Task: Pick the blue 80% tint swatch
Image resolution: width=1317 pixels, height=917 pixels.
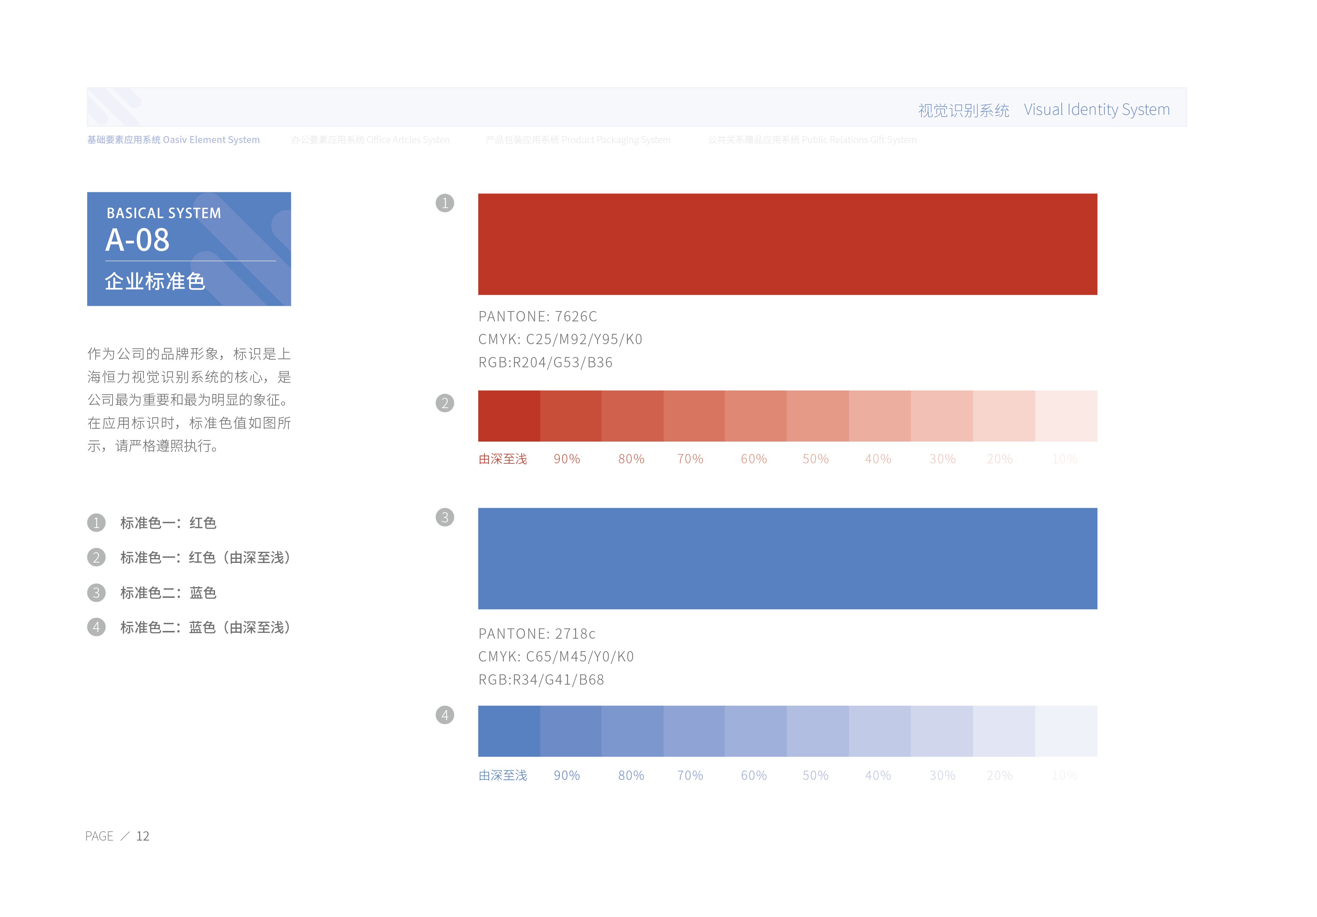Action: pos(633,731)
